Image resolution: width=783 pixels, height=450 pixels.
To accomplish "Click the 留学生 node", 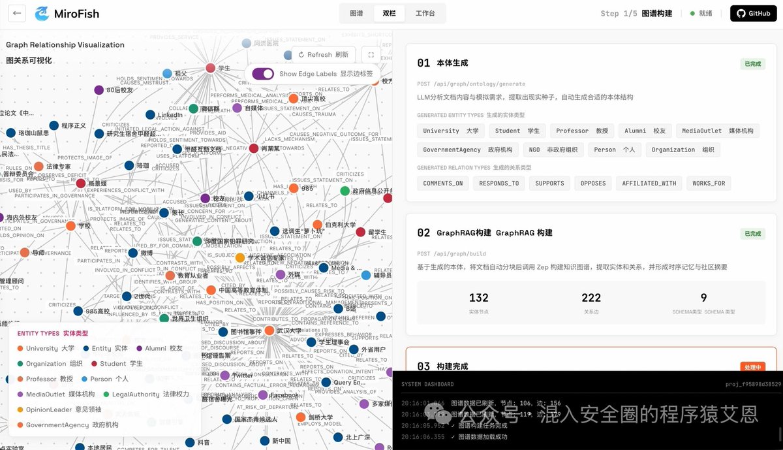I will (x=361, y=232).
